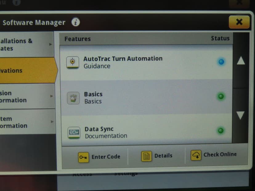Click the green status indicator for Data Sync
The image size is (255, 191).
click(x=221, y=131)
